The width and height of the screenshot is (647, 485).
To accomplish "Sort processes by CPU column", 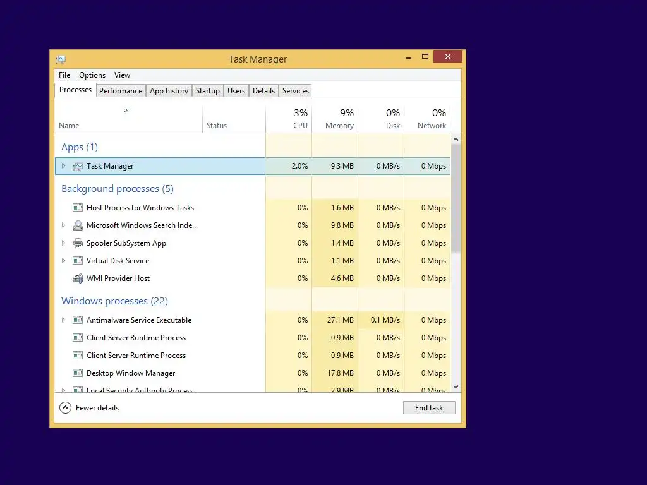I will (289, 119).
